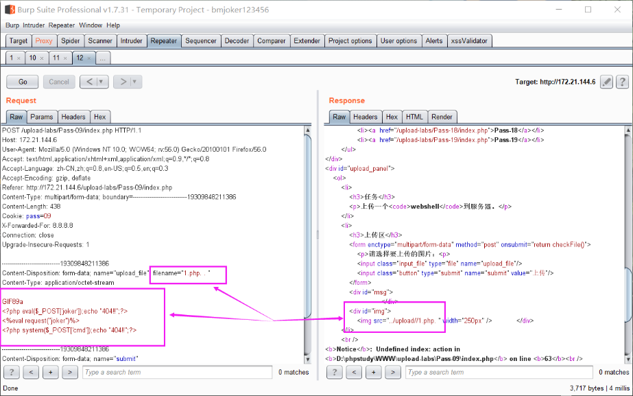Click request search next match arrow
The image size is (633, 396).
[70, 372]
